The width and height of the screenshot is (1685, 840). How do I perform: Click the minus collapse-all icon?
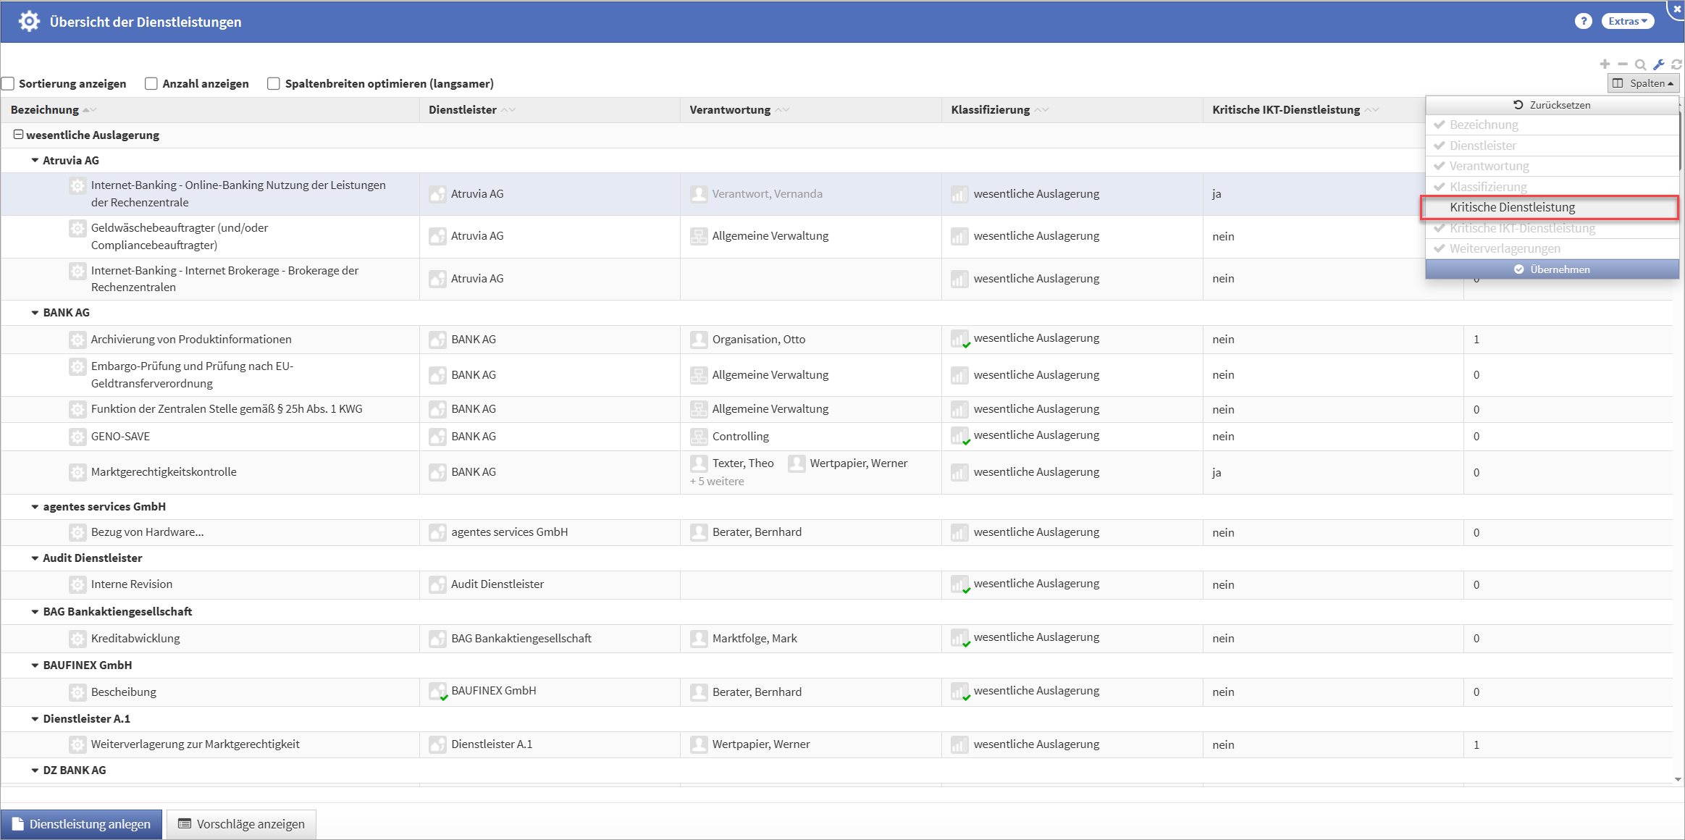(1623, 64)
